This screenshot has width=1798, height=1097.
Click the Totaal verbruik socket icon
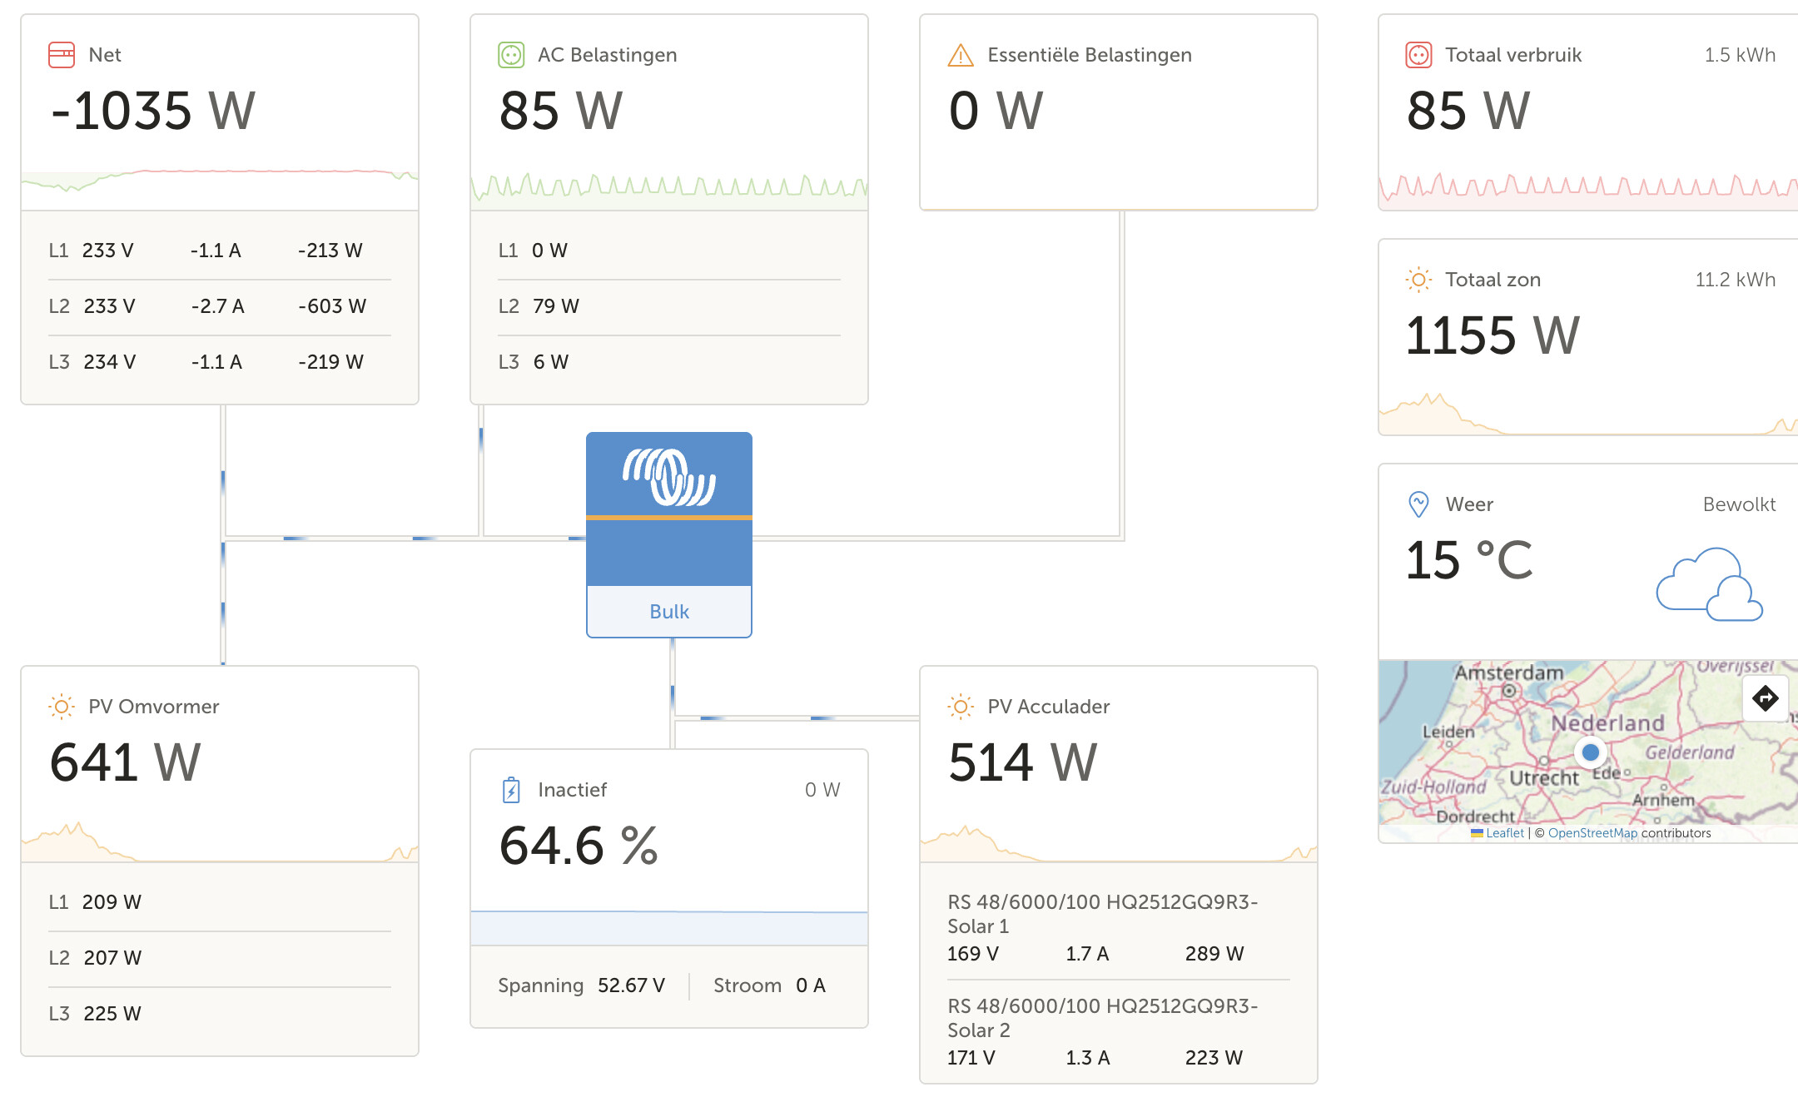1418,55
